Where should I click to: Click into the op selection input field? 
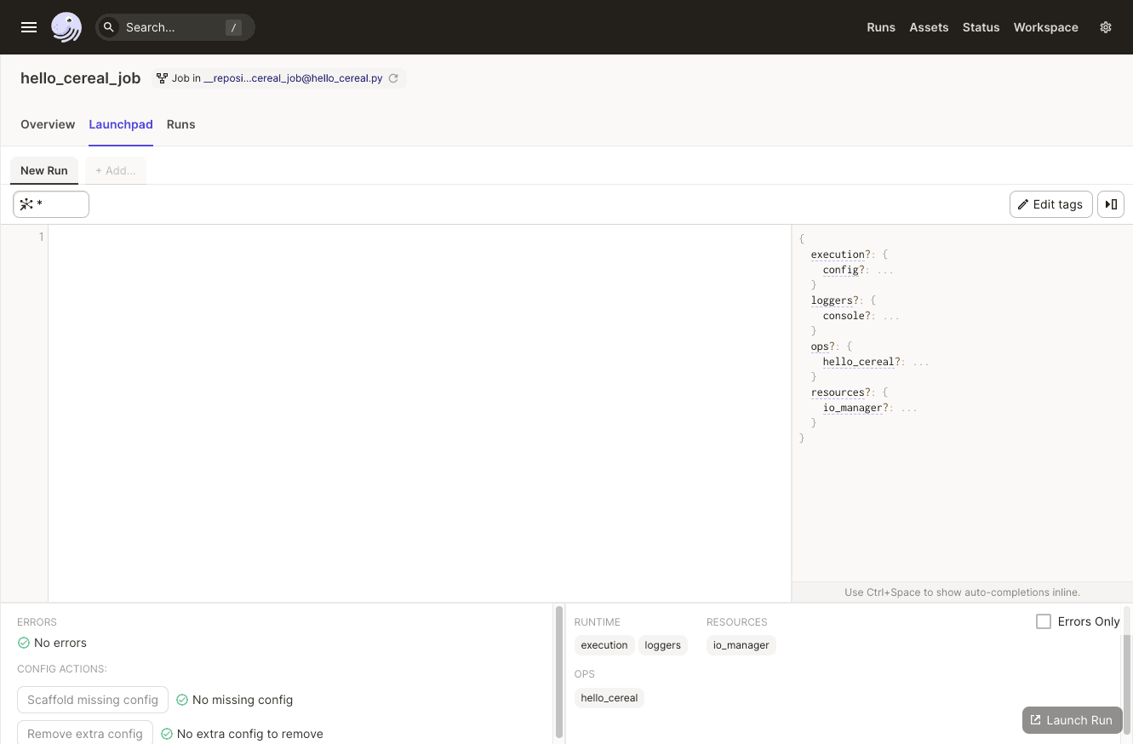pyautogui.click(x=60, y=204)
